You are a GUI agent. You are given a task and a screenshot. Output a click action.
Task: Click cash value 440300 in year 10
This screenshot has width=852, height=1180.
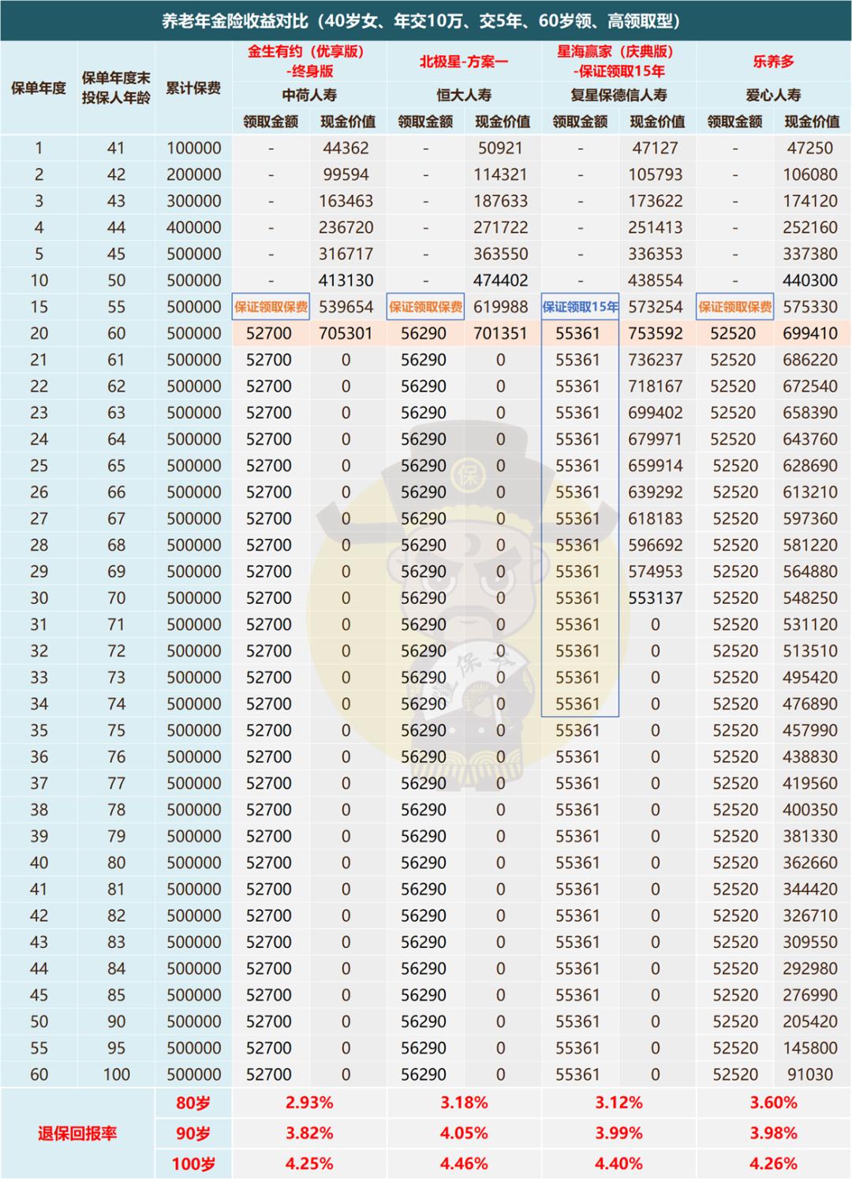pyautogui.click(x=810, y=280)
